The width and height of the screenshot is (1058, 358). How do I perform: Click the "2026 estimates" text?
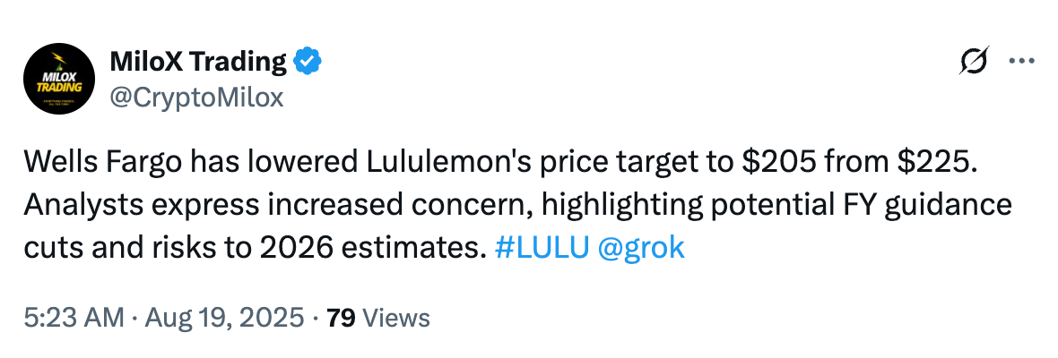(x=377, y=248)
